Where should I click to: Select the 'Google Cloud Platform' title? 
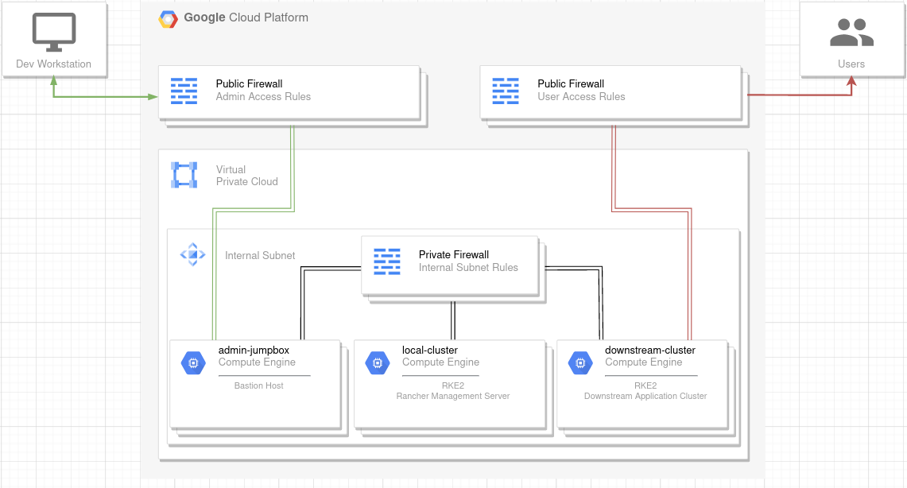[246, 17]
